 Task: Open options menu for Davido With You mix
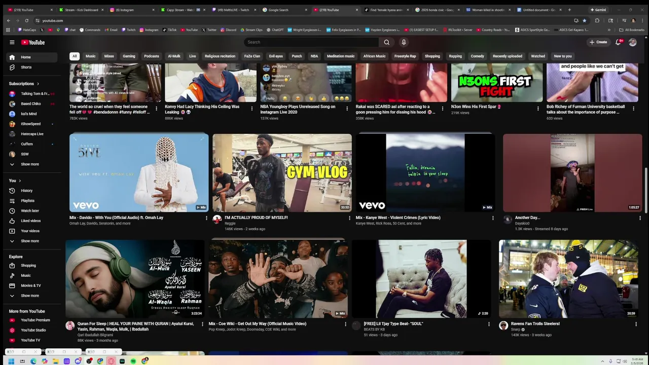coord(206,218)
